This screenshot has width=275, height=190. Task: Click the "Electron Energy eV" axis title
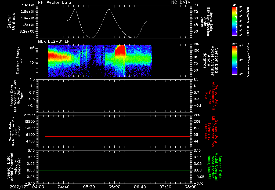click(x=19, y=60)
